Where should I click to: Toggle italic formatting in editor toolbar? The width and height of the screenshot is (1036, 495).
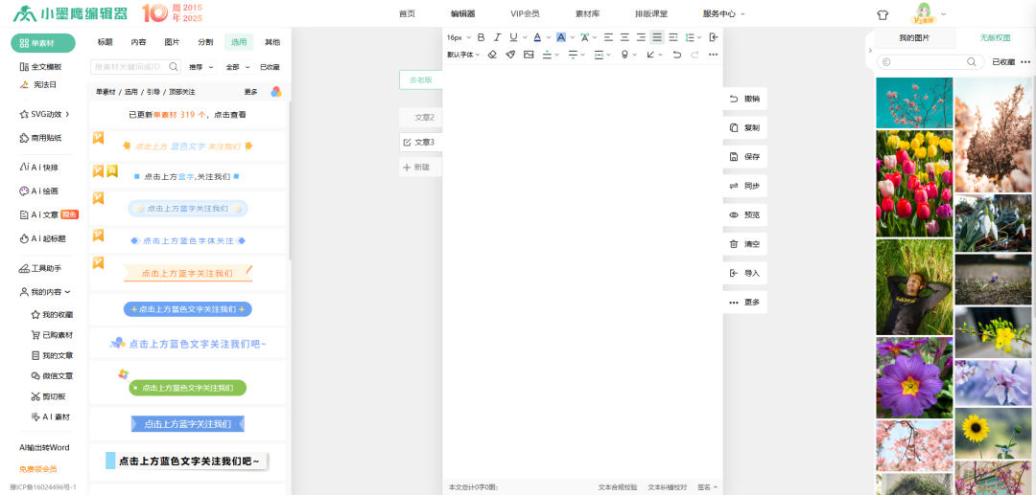pyautogui.click(x=498, y=37)
